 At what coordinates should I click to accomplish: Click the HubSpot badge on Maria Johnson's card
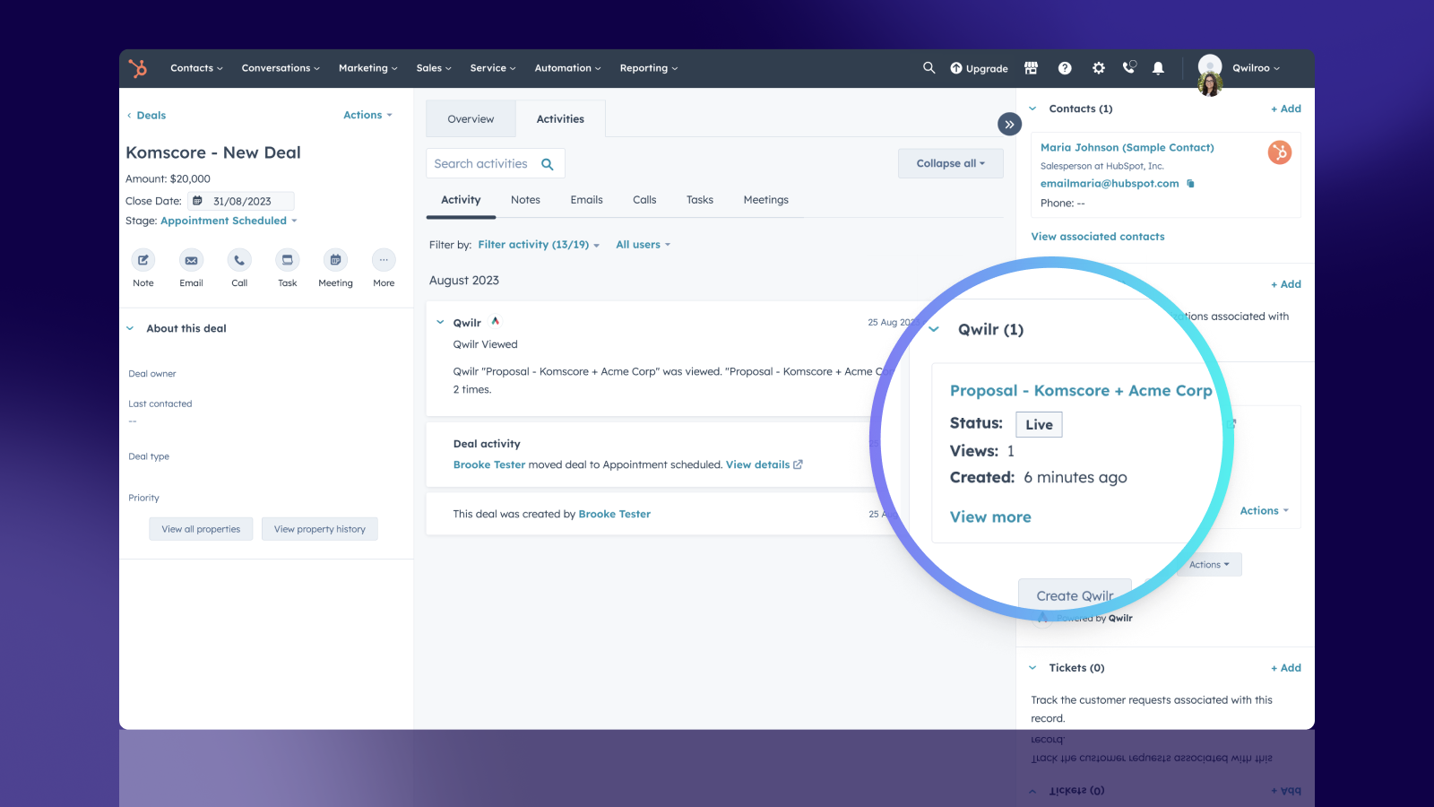coord(1280,152)
